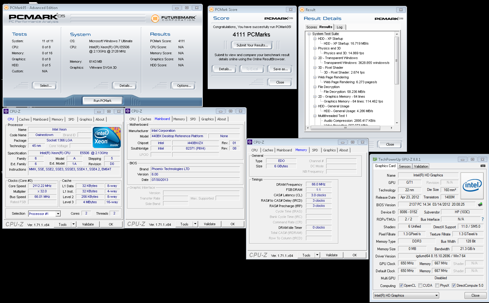Click Details... button under System

click(x=124, y=86)
